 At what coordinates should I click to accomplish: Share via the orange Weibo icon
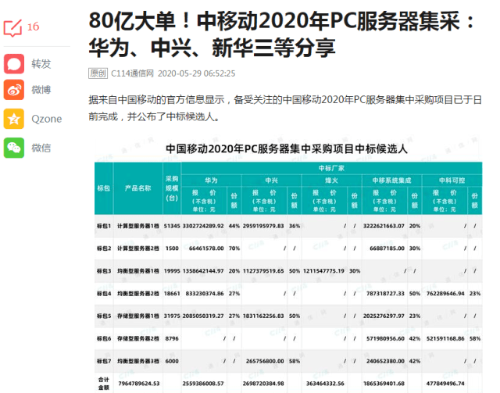point(14,90)
